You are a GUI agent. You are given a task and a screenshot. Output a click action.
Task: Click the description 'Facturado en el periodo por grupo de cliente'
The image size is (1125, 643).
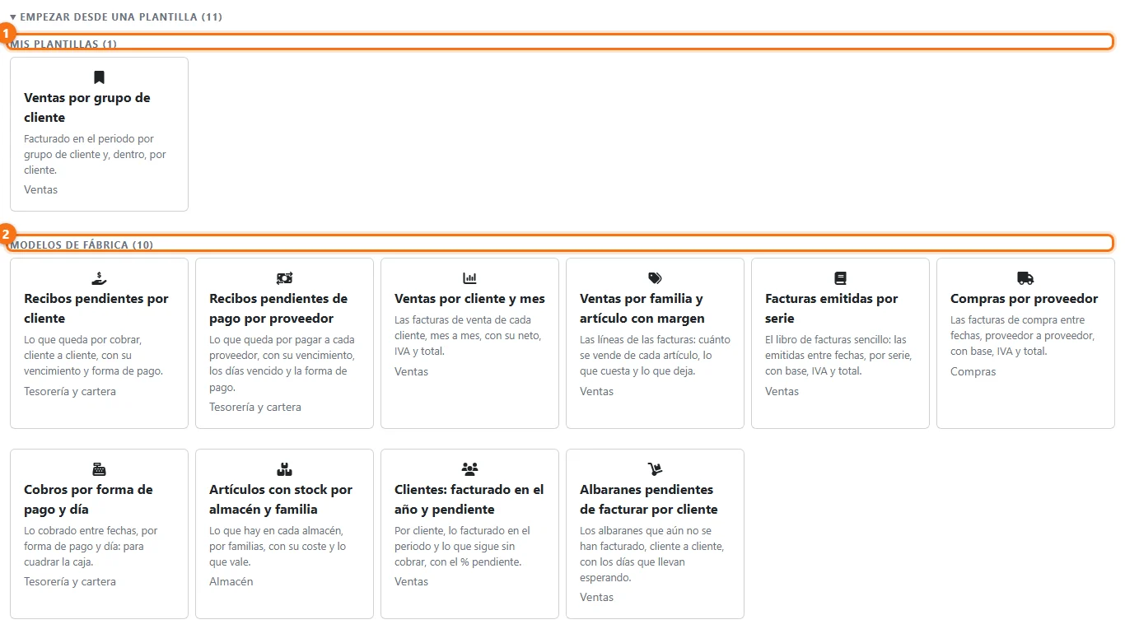coord(95,154)
